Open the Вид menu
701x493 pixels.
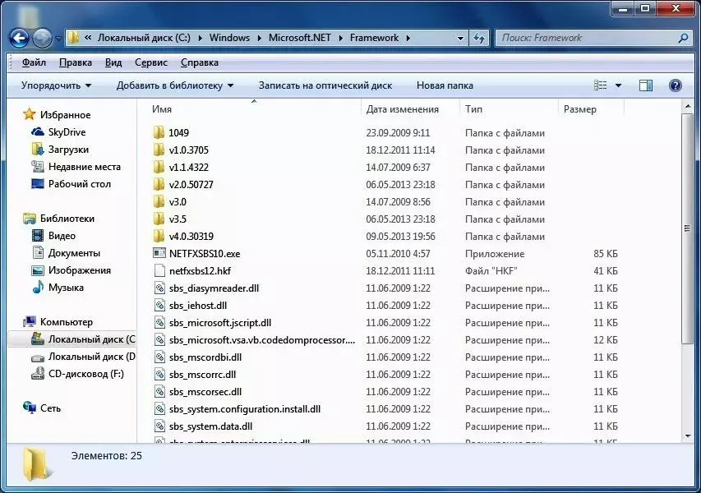coord(113,62)
